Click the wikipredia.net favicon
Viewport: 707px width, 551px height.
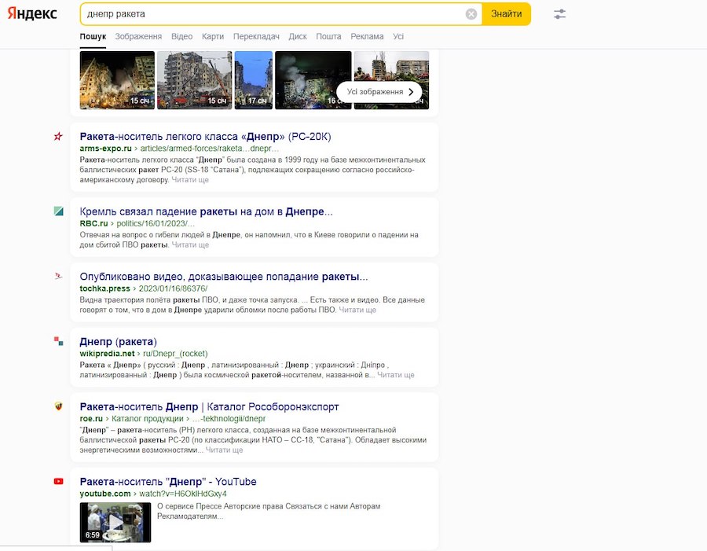[x=58, y=341]
